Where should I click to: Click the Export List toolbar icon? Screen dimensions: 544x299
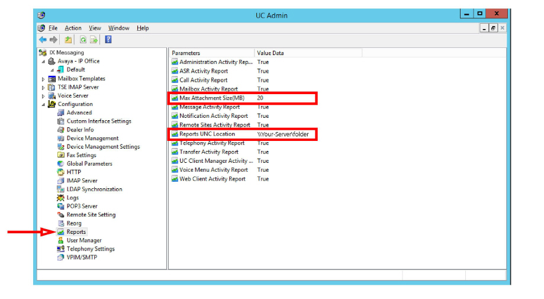[94, 40]
